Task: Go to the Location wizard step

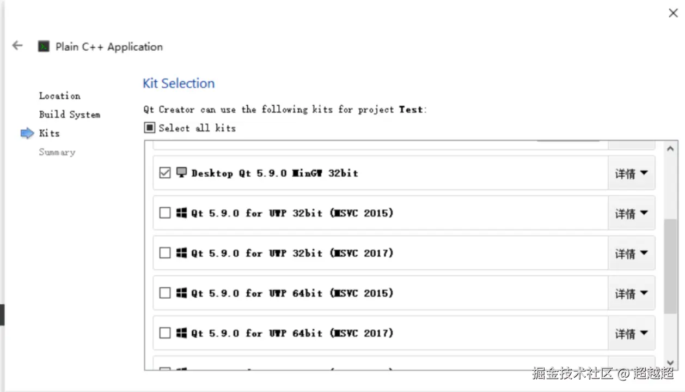Action: pos(59,96)
